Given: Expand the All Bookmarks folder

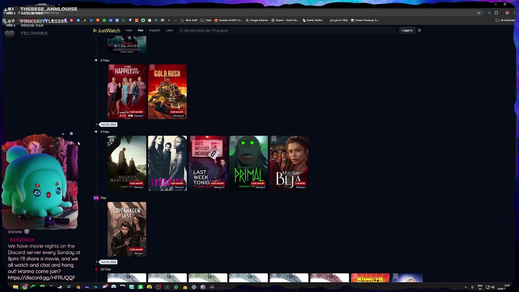Looking at the screenshot, I should tap(505, 20).
